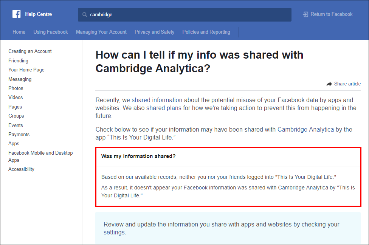Click the Return to Facebook link
The width and height of the screenshot is (369, 245).
point(331,14)
